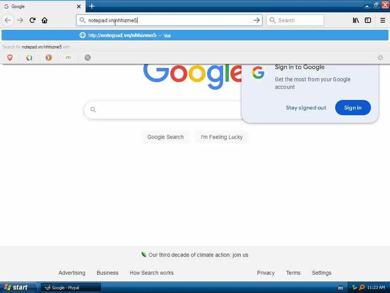Screen dimensions: 390x293
Task: Click the I'm Feeling Lucky button
Action: pyautogui.click(x=222, y=137)
